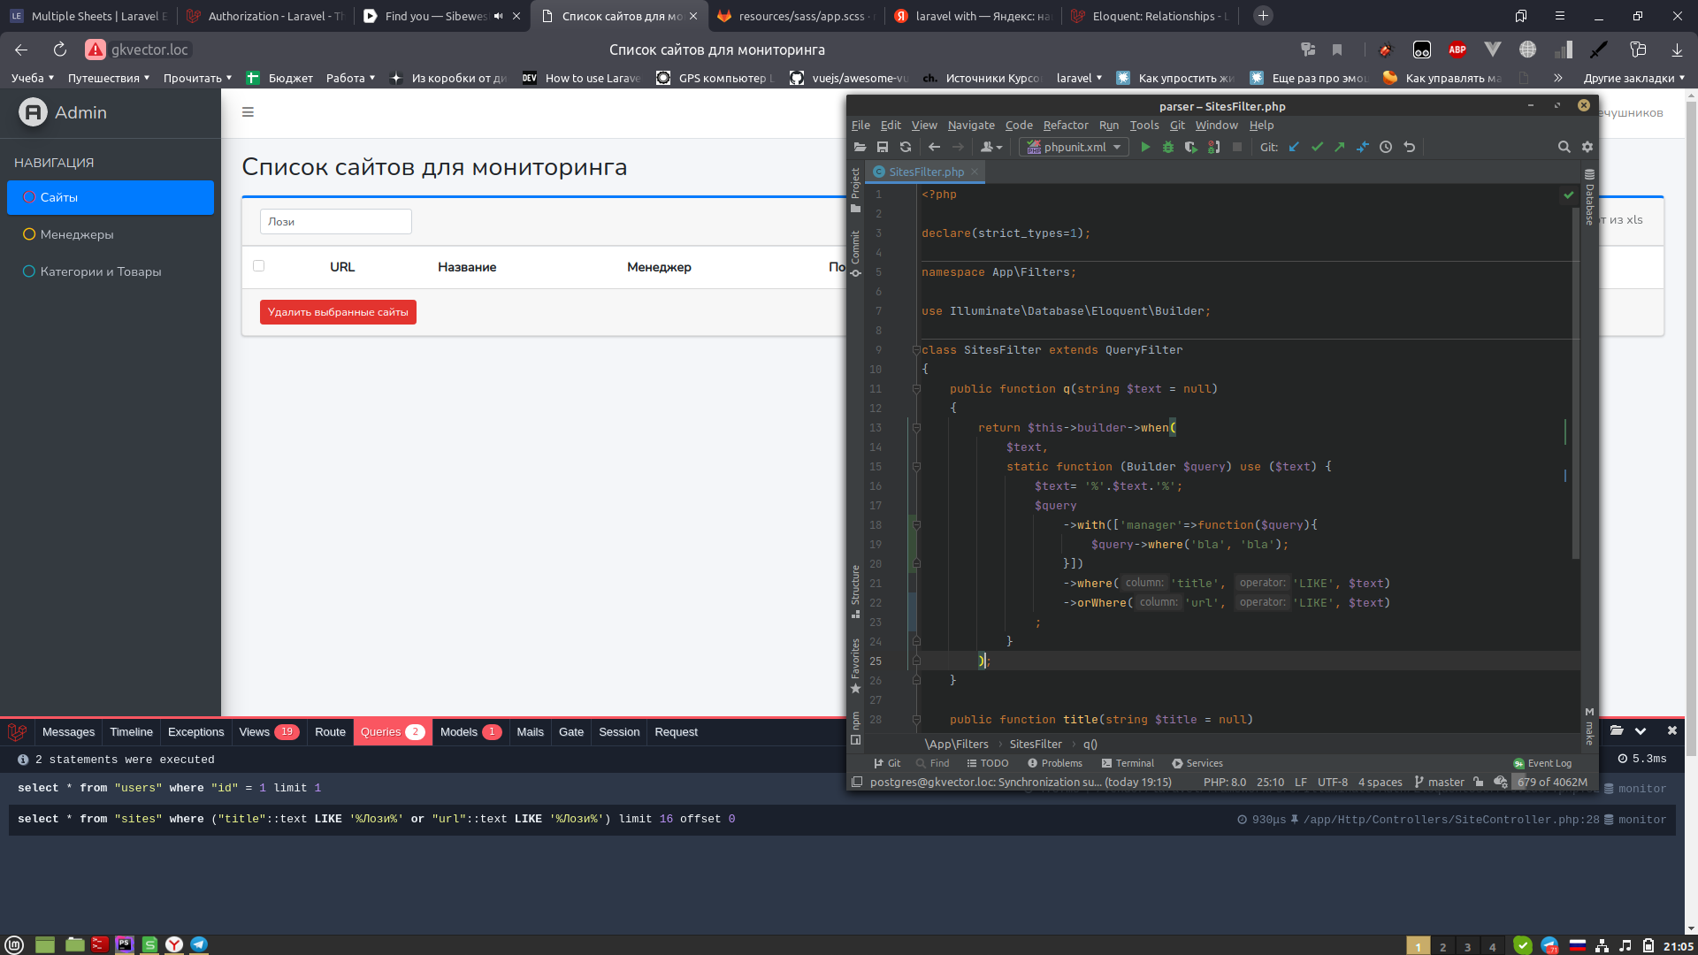Toggle the keyboard layout flag in tray
The width and height of the screenshot is (1698, 955).
click(1577, 945)
